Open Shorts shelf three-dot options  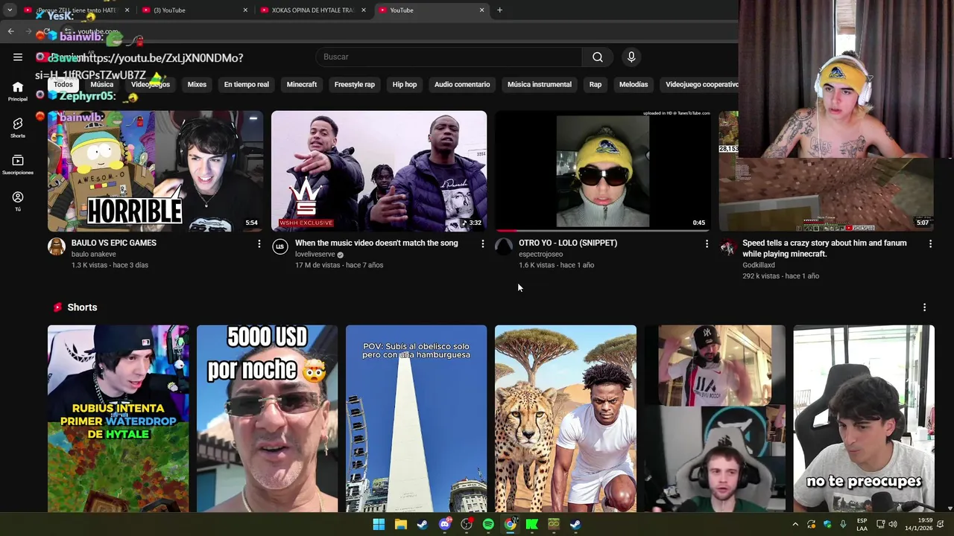tap(924, 307)
